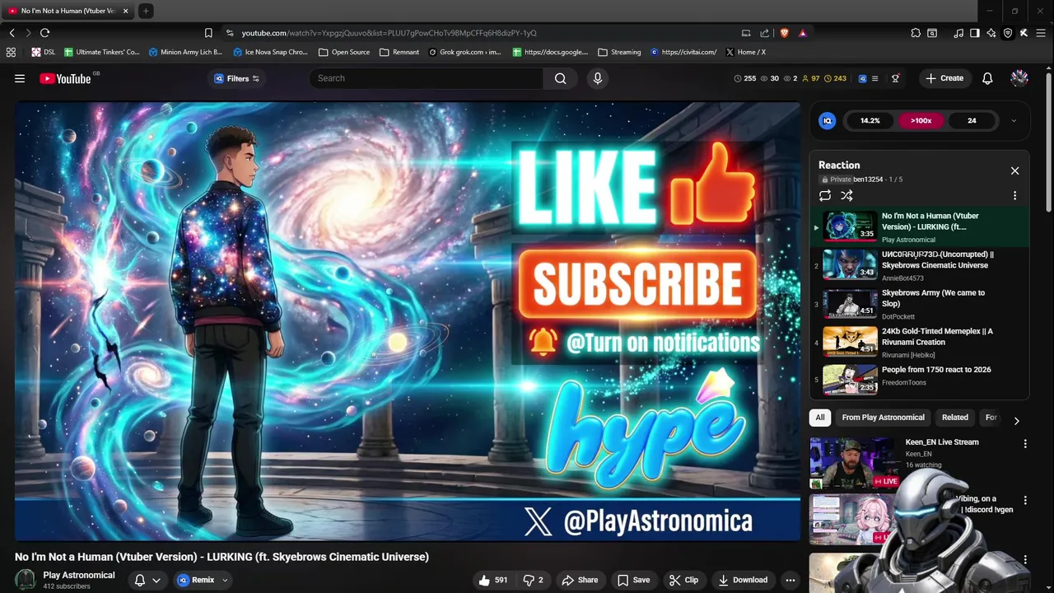1054x593 pixels.
Task: Open the Filters control in header
Action: pyautogui.click(x=236, y=78)
